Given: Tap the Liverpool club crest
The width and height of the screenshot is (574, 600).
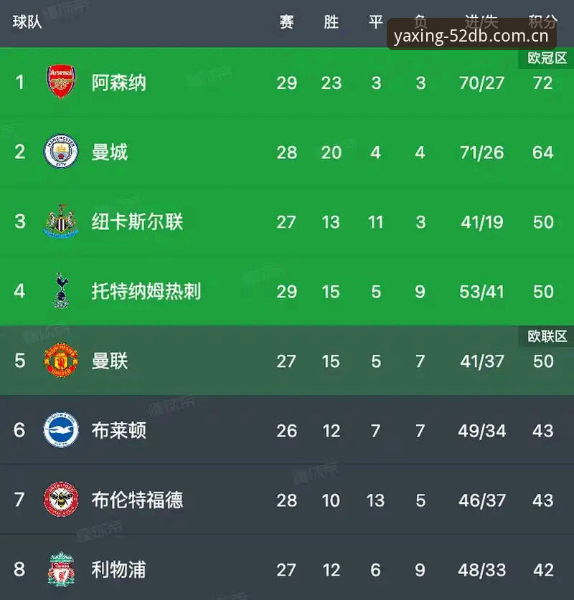Looking at the screenshot, I should click(x=61, y=569).
